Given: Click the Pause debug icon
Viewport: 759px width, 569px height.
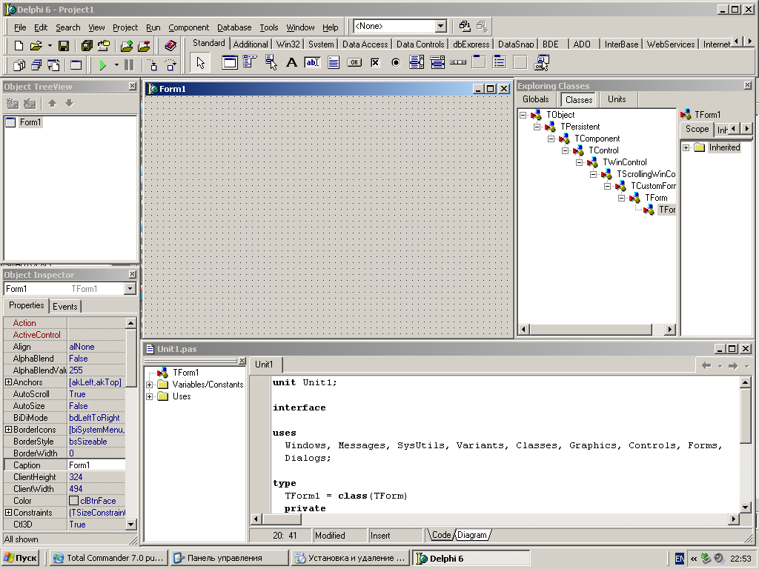Looking at the screenshot, I should point(129,65).
